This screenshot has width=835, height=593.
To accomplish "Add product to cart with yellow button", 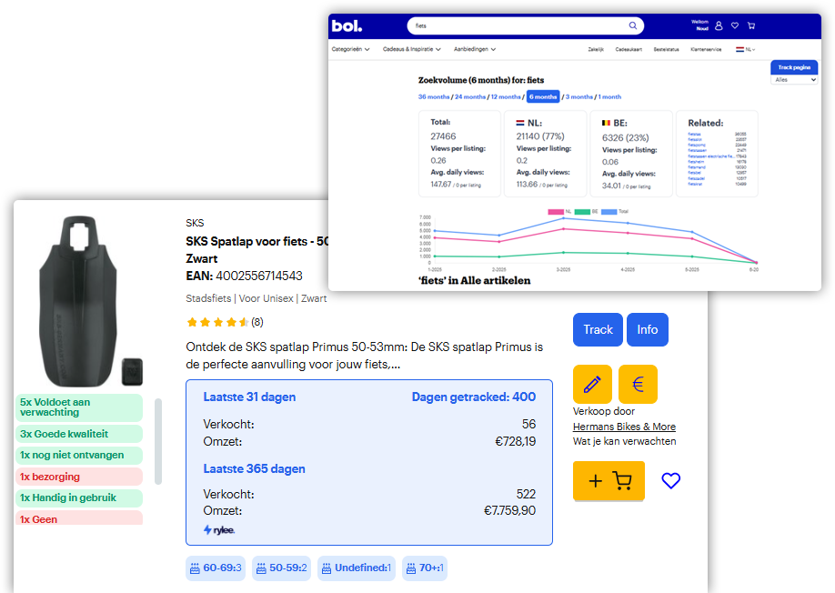I will point(609,481).
